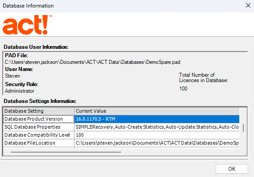Click the user name Steven
The width and height of the screenshot is (254, 177).
[x=12, y=76]
